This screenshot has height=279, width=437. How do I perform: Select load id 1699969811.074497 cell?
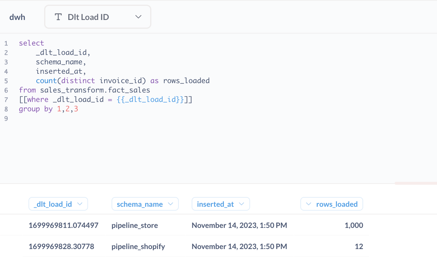(x=63, y=225)
